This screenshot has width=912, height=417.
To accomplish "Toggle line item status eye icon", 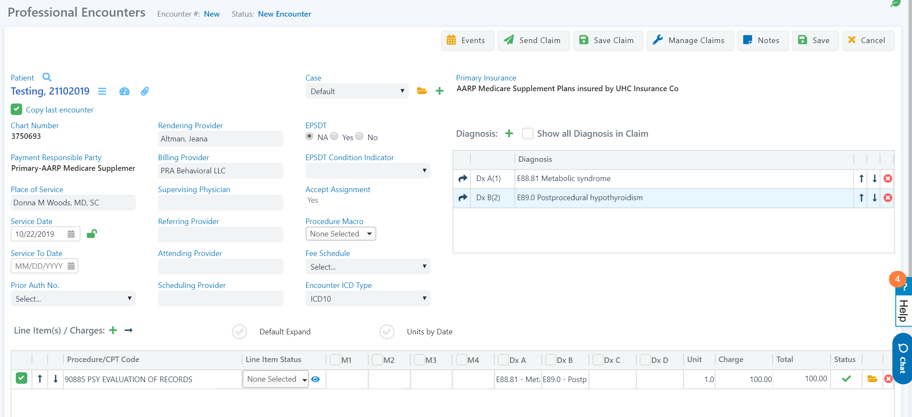I will click(315, 379).
